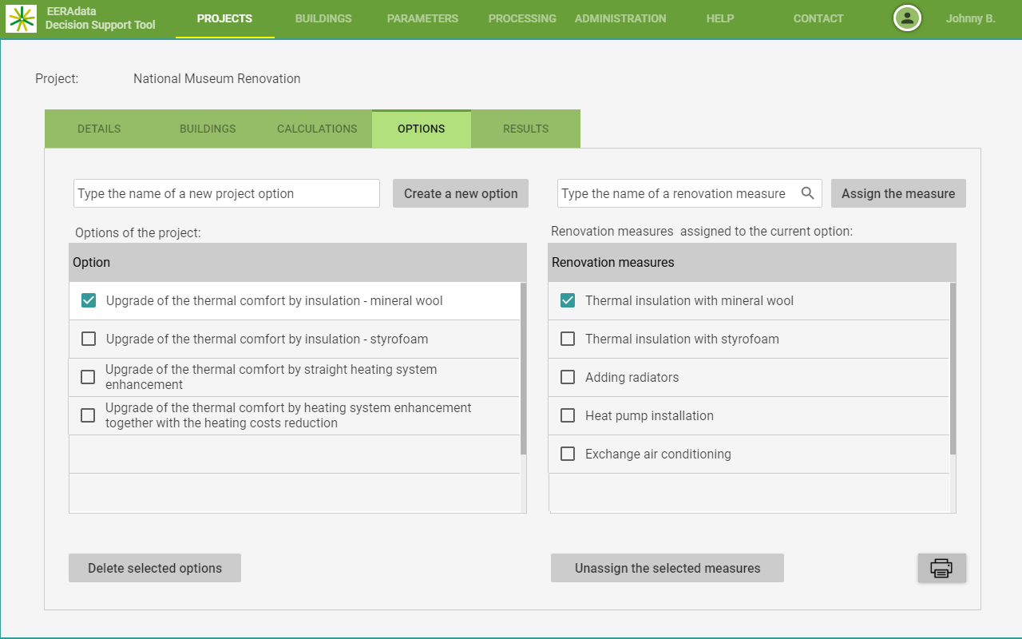The image size is (1022, 639).
Task: Check the Adding radiators measure
Action: click(568, 378)
